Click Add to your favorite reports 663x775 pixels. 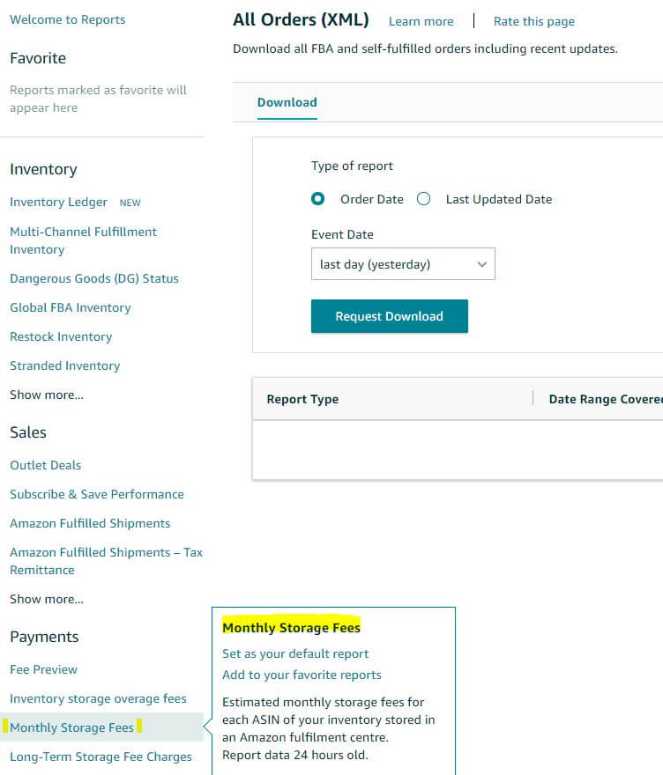pyautogui.click(x=302, y=675)
